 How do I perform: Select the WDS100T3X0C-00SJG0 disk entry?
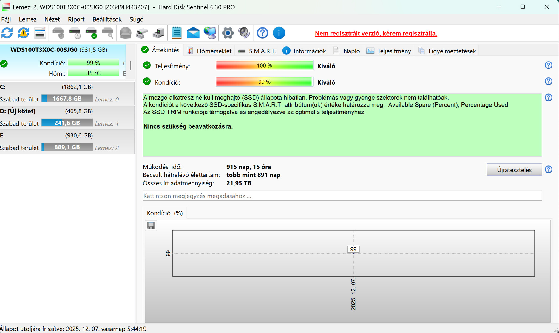click(x=63, y=62)
